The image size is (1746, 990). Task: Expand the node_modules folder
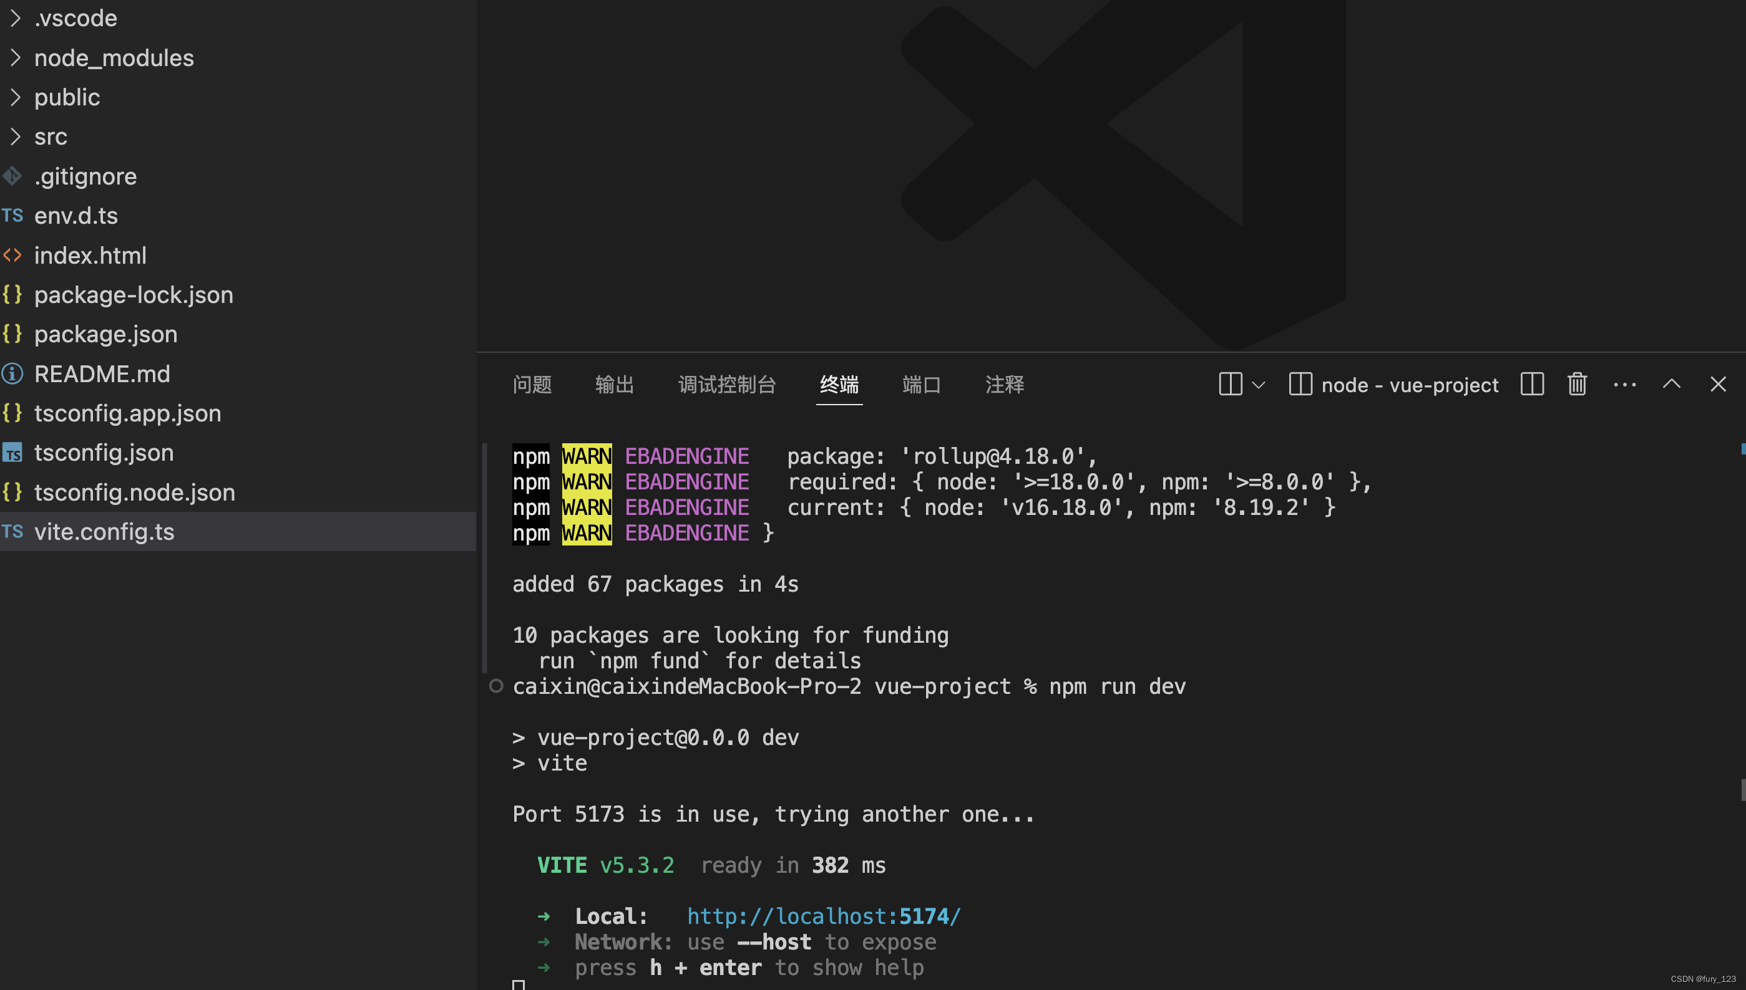(x=114, y=58)
